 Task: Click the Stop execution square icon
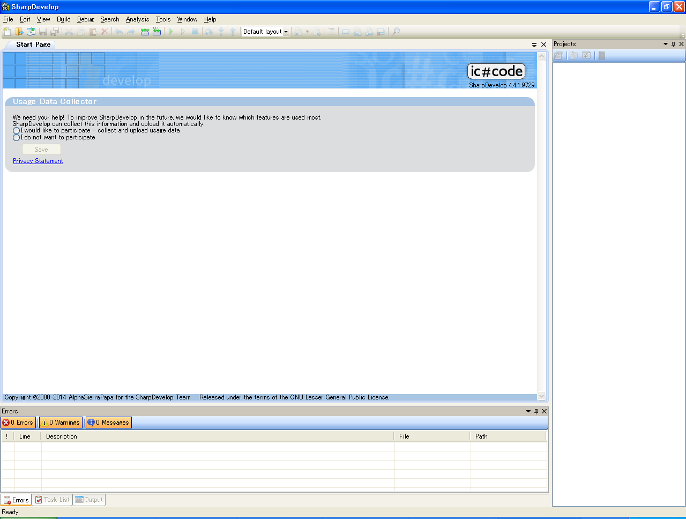195,32
